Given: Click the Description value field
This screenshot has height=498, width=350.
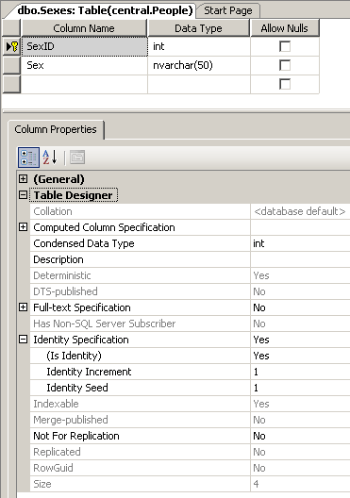Looking at the screenshot, I should [300, 259].
